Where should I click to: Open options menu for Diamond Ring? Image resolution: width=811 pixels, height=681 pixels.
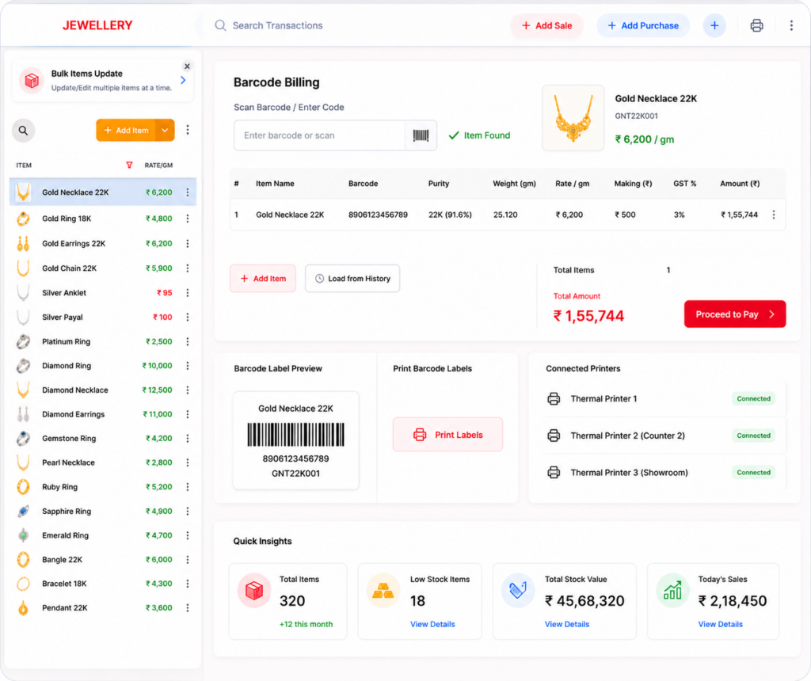[x=187, y=366]
